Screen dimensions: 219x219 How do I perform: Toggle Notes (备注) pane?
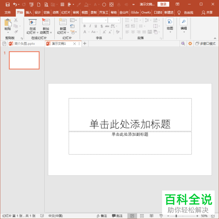click(x=102, y=216)
